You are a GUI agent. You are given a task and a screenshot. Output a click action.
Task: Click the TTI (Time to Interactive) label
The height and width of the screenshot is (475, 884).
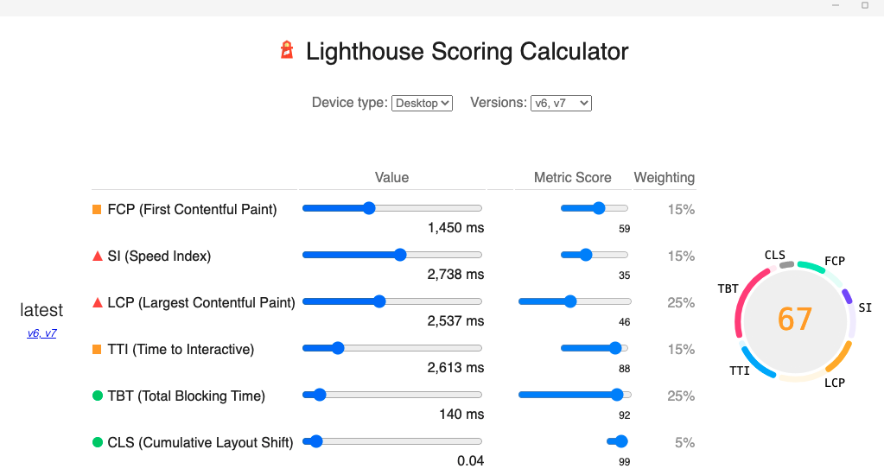[x=181, y=350]
